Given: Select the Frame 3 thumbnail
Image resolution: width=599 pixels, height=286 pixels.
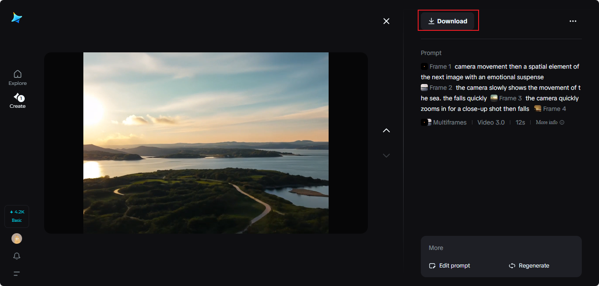Looking at the screenshot, I should click(x=494, y=98).
